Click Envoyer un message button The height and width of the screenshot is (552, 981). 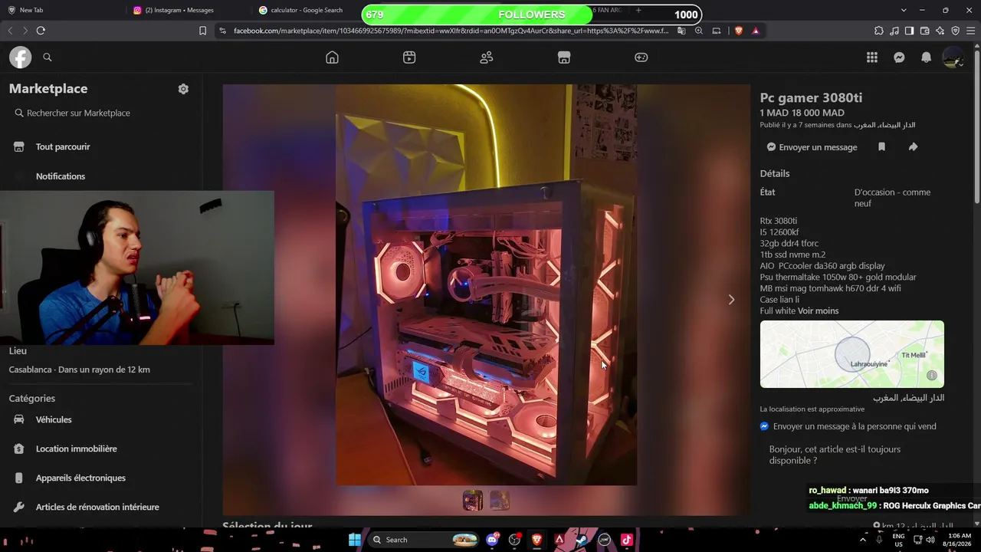pos(812,147)
